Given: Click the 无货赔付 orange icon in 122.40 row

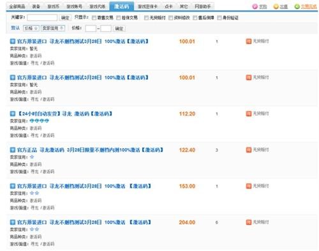Looking at the screenshot, I should pos(249,150).
